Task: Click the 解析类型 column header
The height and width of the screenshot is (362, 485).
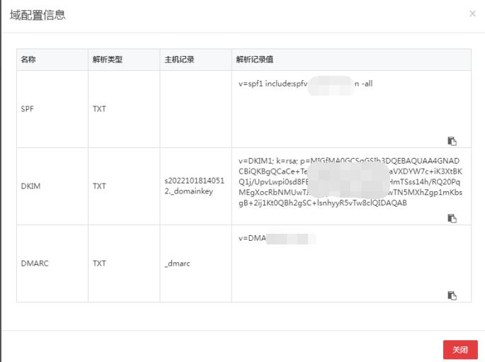Action: [x=107, y=60]
